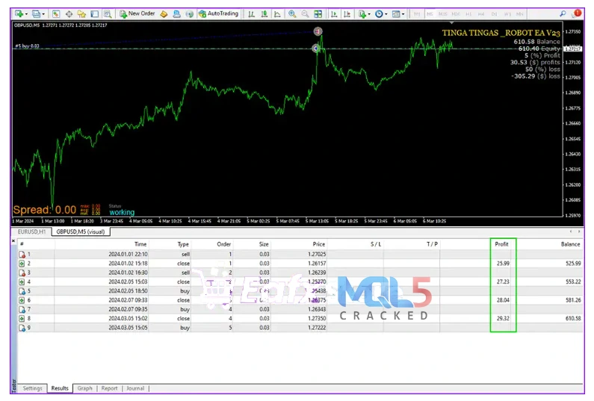The width and height of the screenshot is (594, 401).
Task: Click the zoom in magnifier icon
Action: tap(292, 13)
